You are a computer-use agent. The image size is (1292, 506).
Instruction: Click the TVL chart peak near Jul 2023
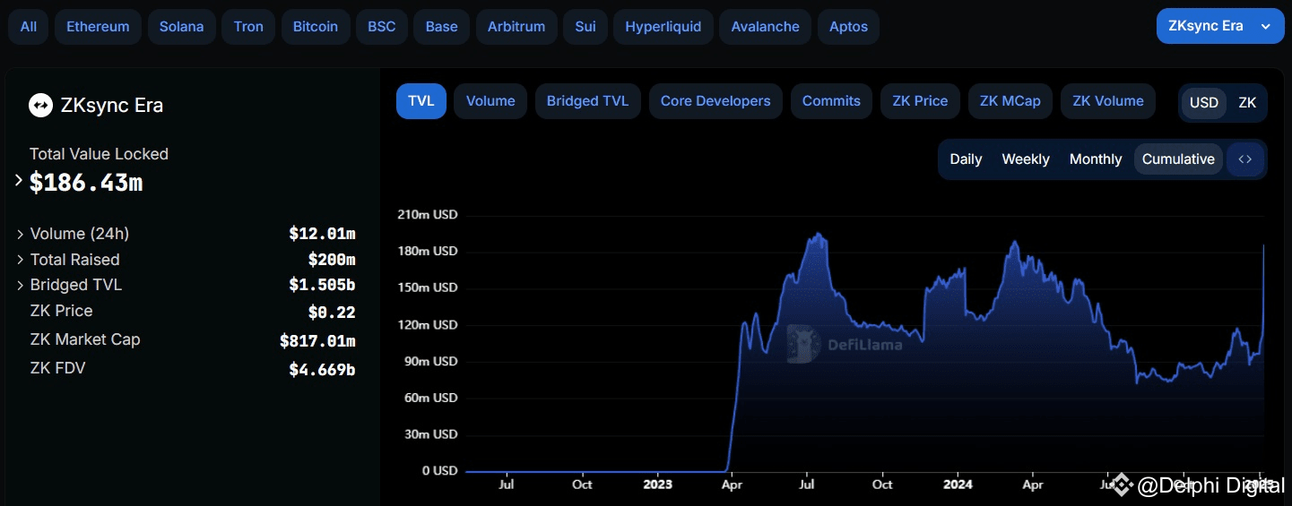pos(817,235)
